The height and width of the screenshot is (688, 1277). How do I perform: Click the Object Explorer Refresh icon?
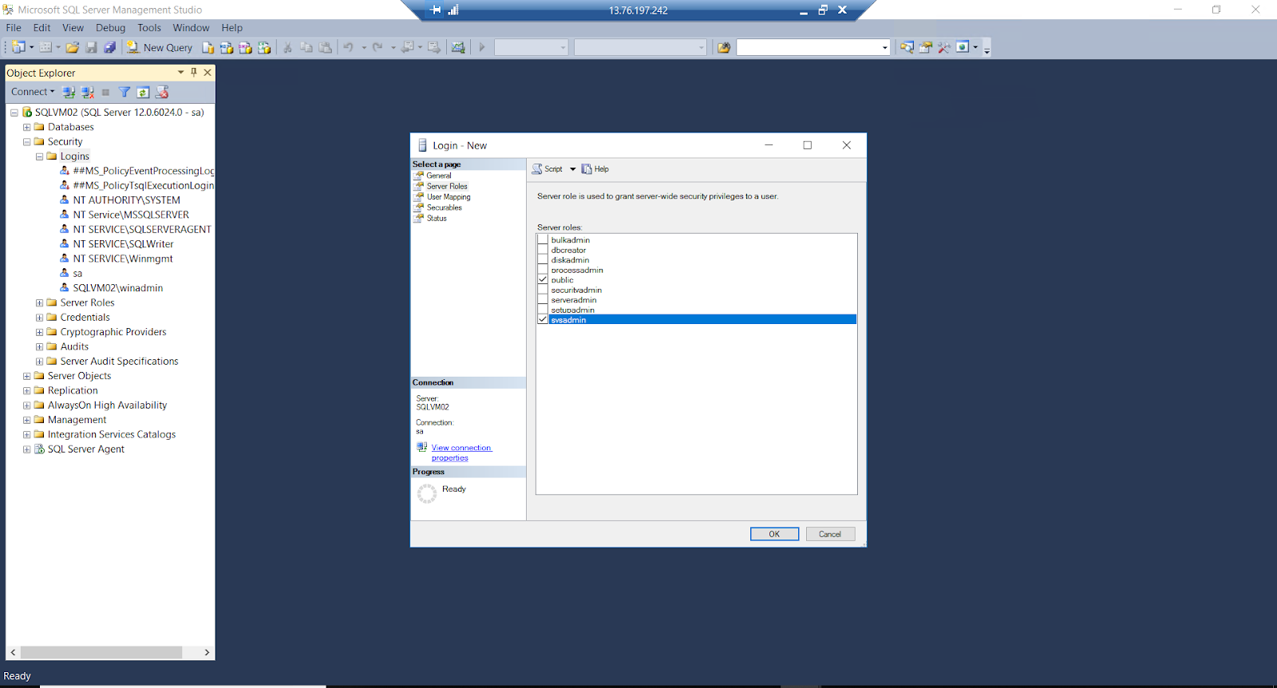143,92
